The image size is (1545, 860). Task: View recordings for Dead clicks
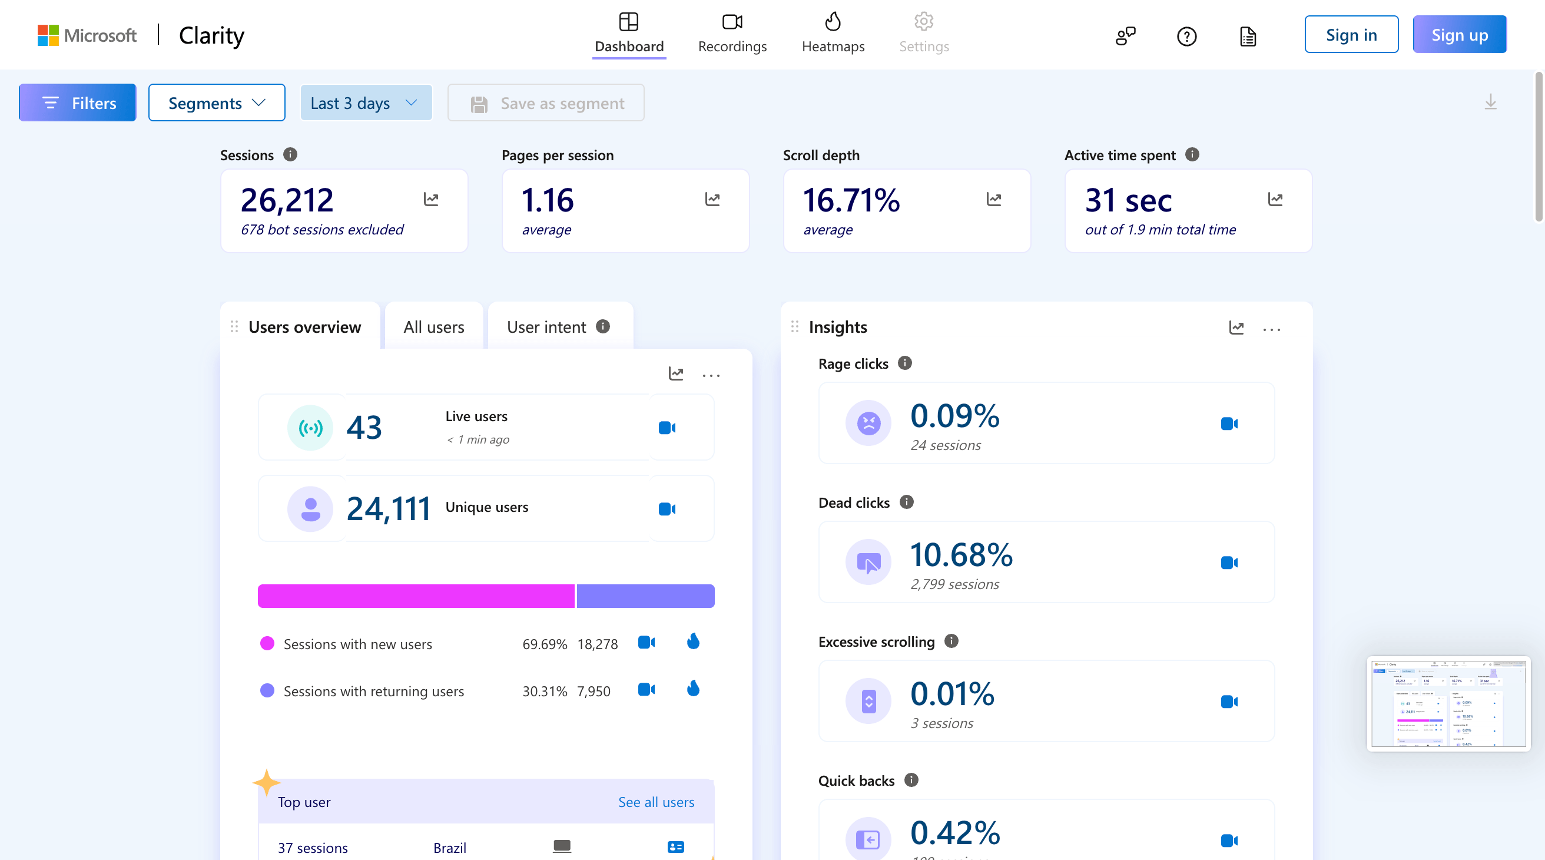click(1229, 563)
